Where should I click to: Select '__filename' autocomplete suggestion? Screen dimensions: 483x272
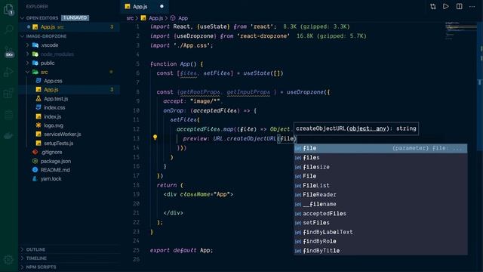(380, 204)
